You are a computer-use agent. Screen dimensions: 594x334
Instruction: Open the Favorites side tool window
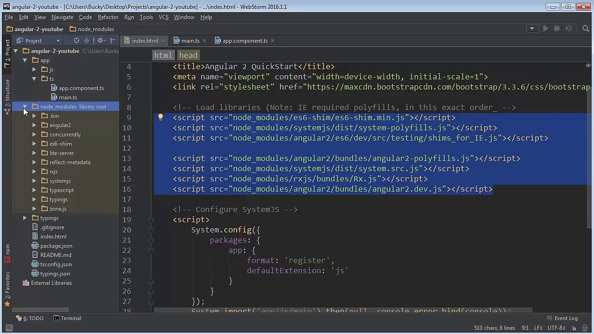7,289
